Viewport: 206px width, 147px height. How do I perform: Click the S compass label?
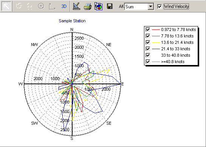[x=72, y=138]
